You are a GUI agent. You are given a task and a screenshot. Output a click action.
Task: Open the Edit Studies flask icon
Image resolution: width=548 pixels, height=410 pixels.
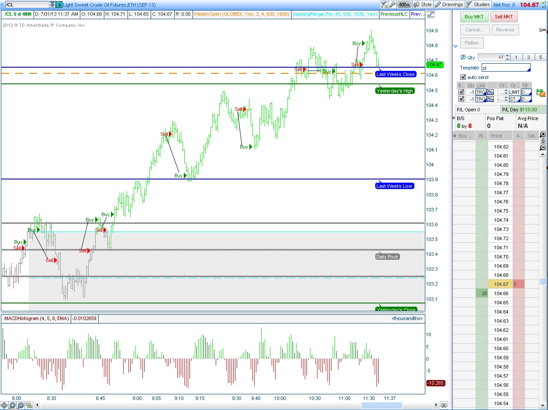[x=384, y=4]
